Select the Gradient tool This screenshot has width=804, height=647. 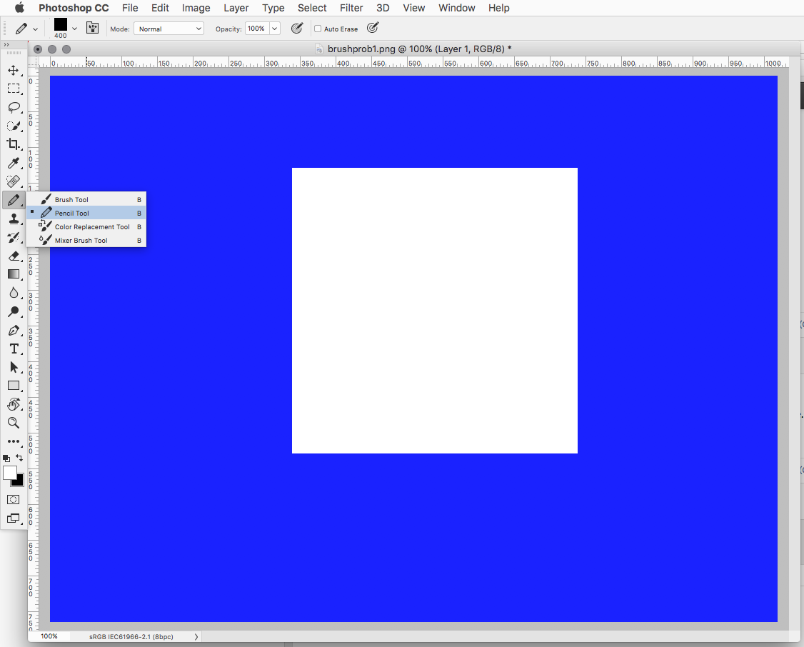[14, 274]
